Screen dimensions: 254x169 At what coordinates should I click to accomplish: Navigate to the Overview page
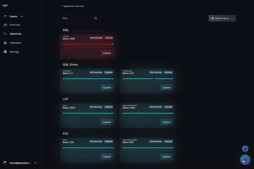tap(15, 25)
